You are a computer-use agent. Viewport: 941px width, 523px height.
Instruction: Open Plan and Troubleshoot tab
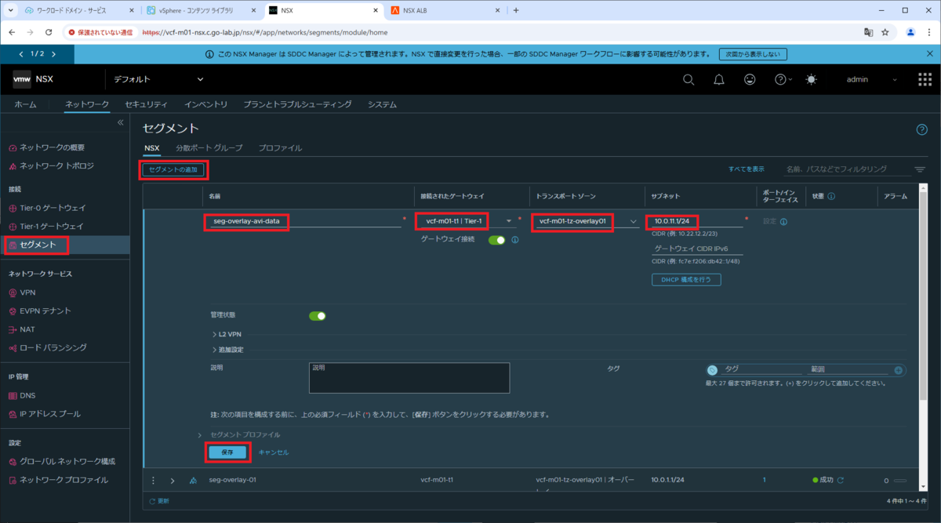point(297,104)
